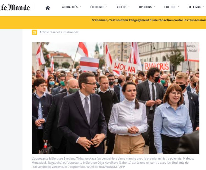The width and height of the screenshot is (206, 170).
Task: Open the Culture menu item
Action: coord(170,7)
